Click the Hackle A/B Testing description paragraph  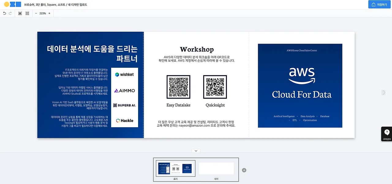[79, 121]
